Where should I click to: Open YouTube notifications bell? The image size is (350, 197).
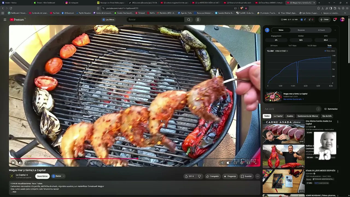[335, 20]
